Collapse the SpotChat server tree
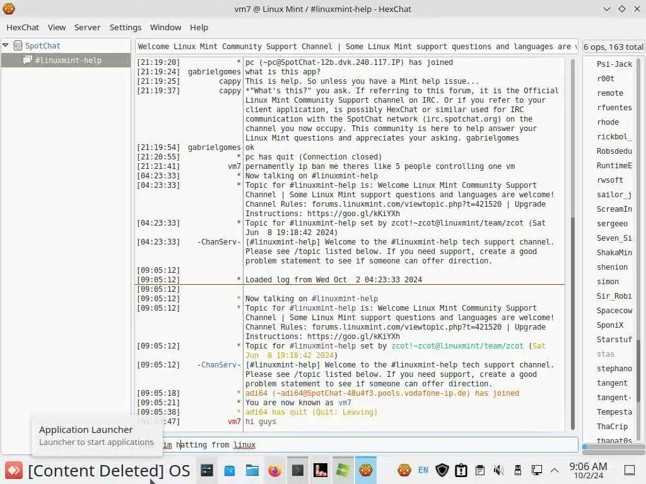Image resolution: width=646 pixels, height=484 pixels. [x=6, y=45]
